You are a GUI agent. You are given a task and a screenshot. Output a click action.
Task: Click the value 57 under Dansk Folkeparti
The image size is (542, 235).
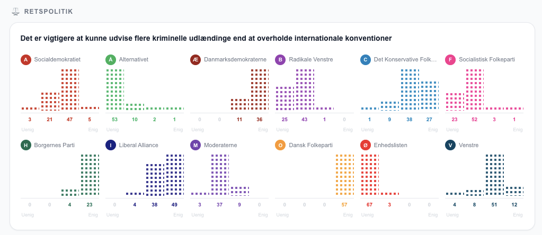(x=344, y=205)
